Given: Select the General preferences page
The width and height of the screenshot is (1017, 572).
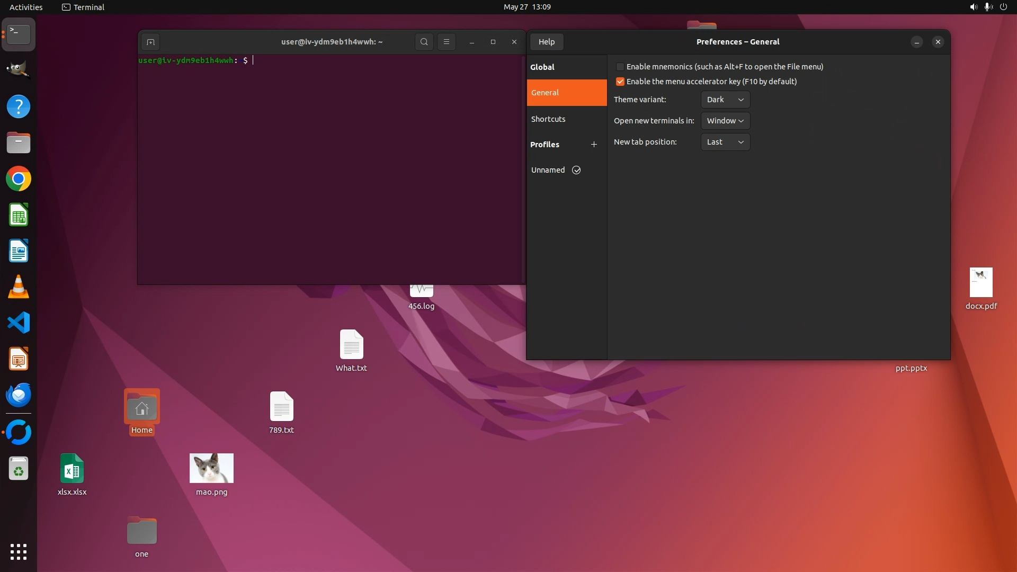Looking at the screenshot, I should point(566,93).
